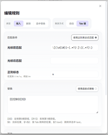The image size is (108, 135).
Task: Click the 编辑规则 heading
Action: point(12,13)
